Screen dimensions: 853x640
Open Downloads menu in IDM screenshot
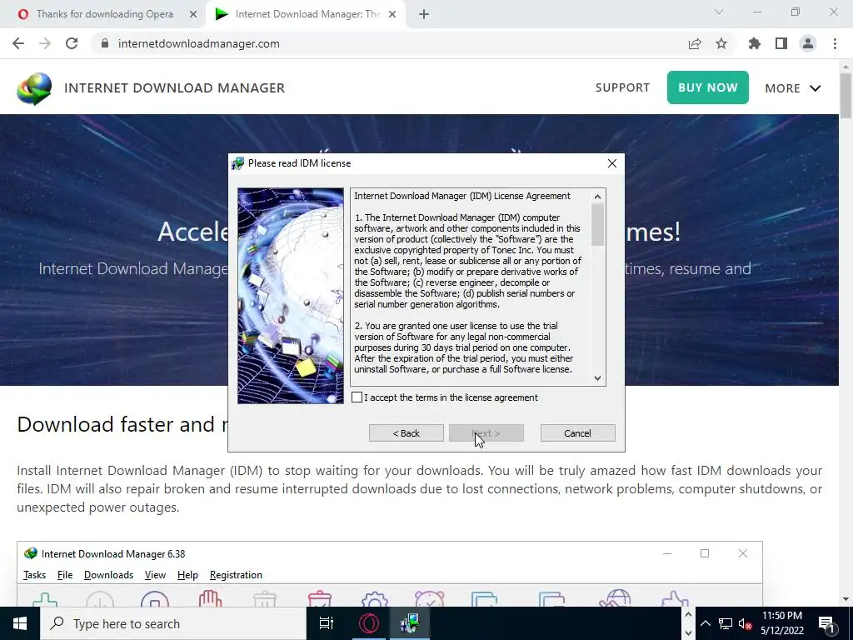109,575
